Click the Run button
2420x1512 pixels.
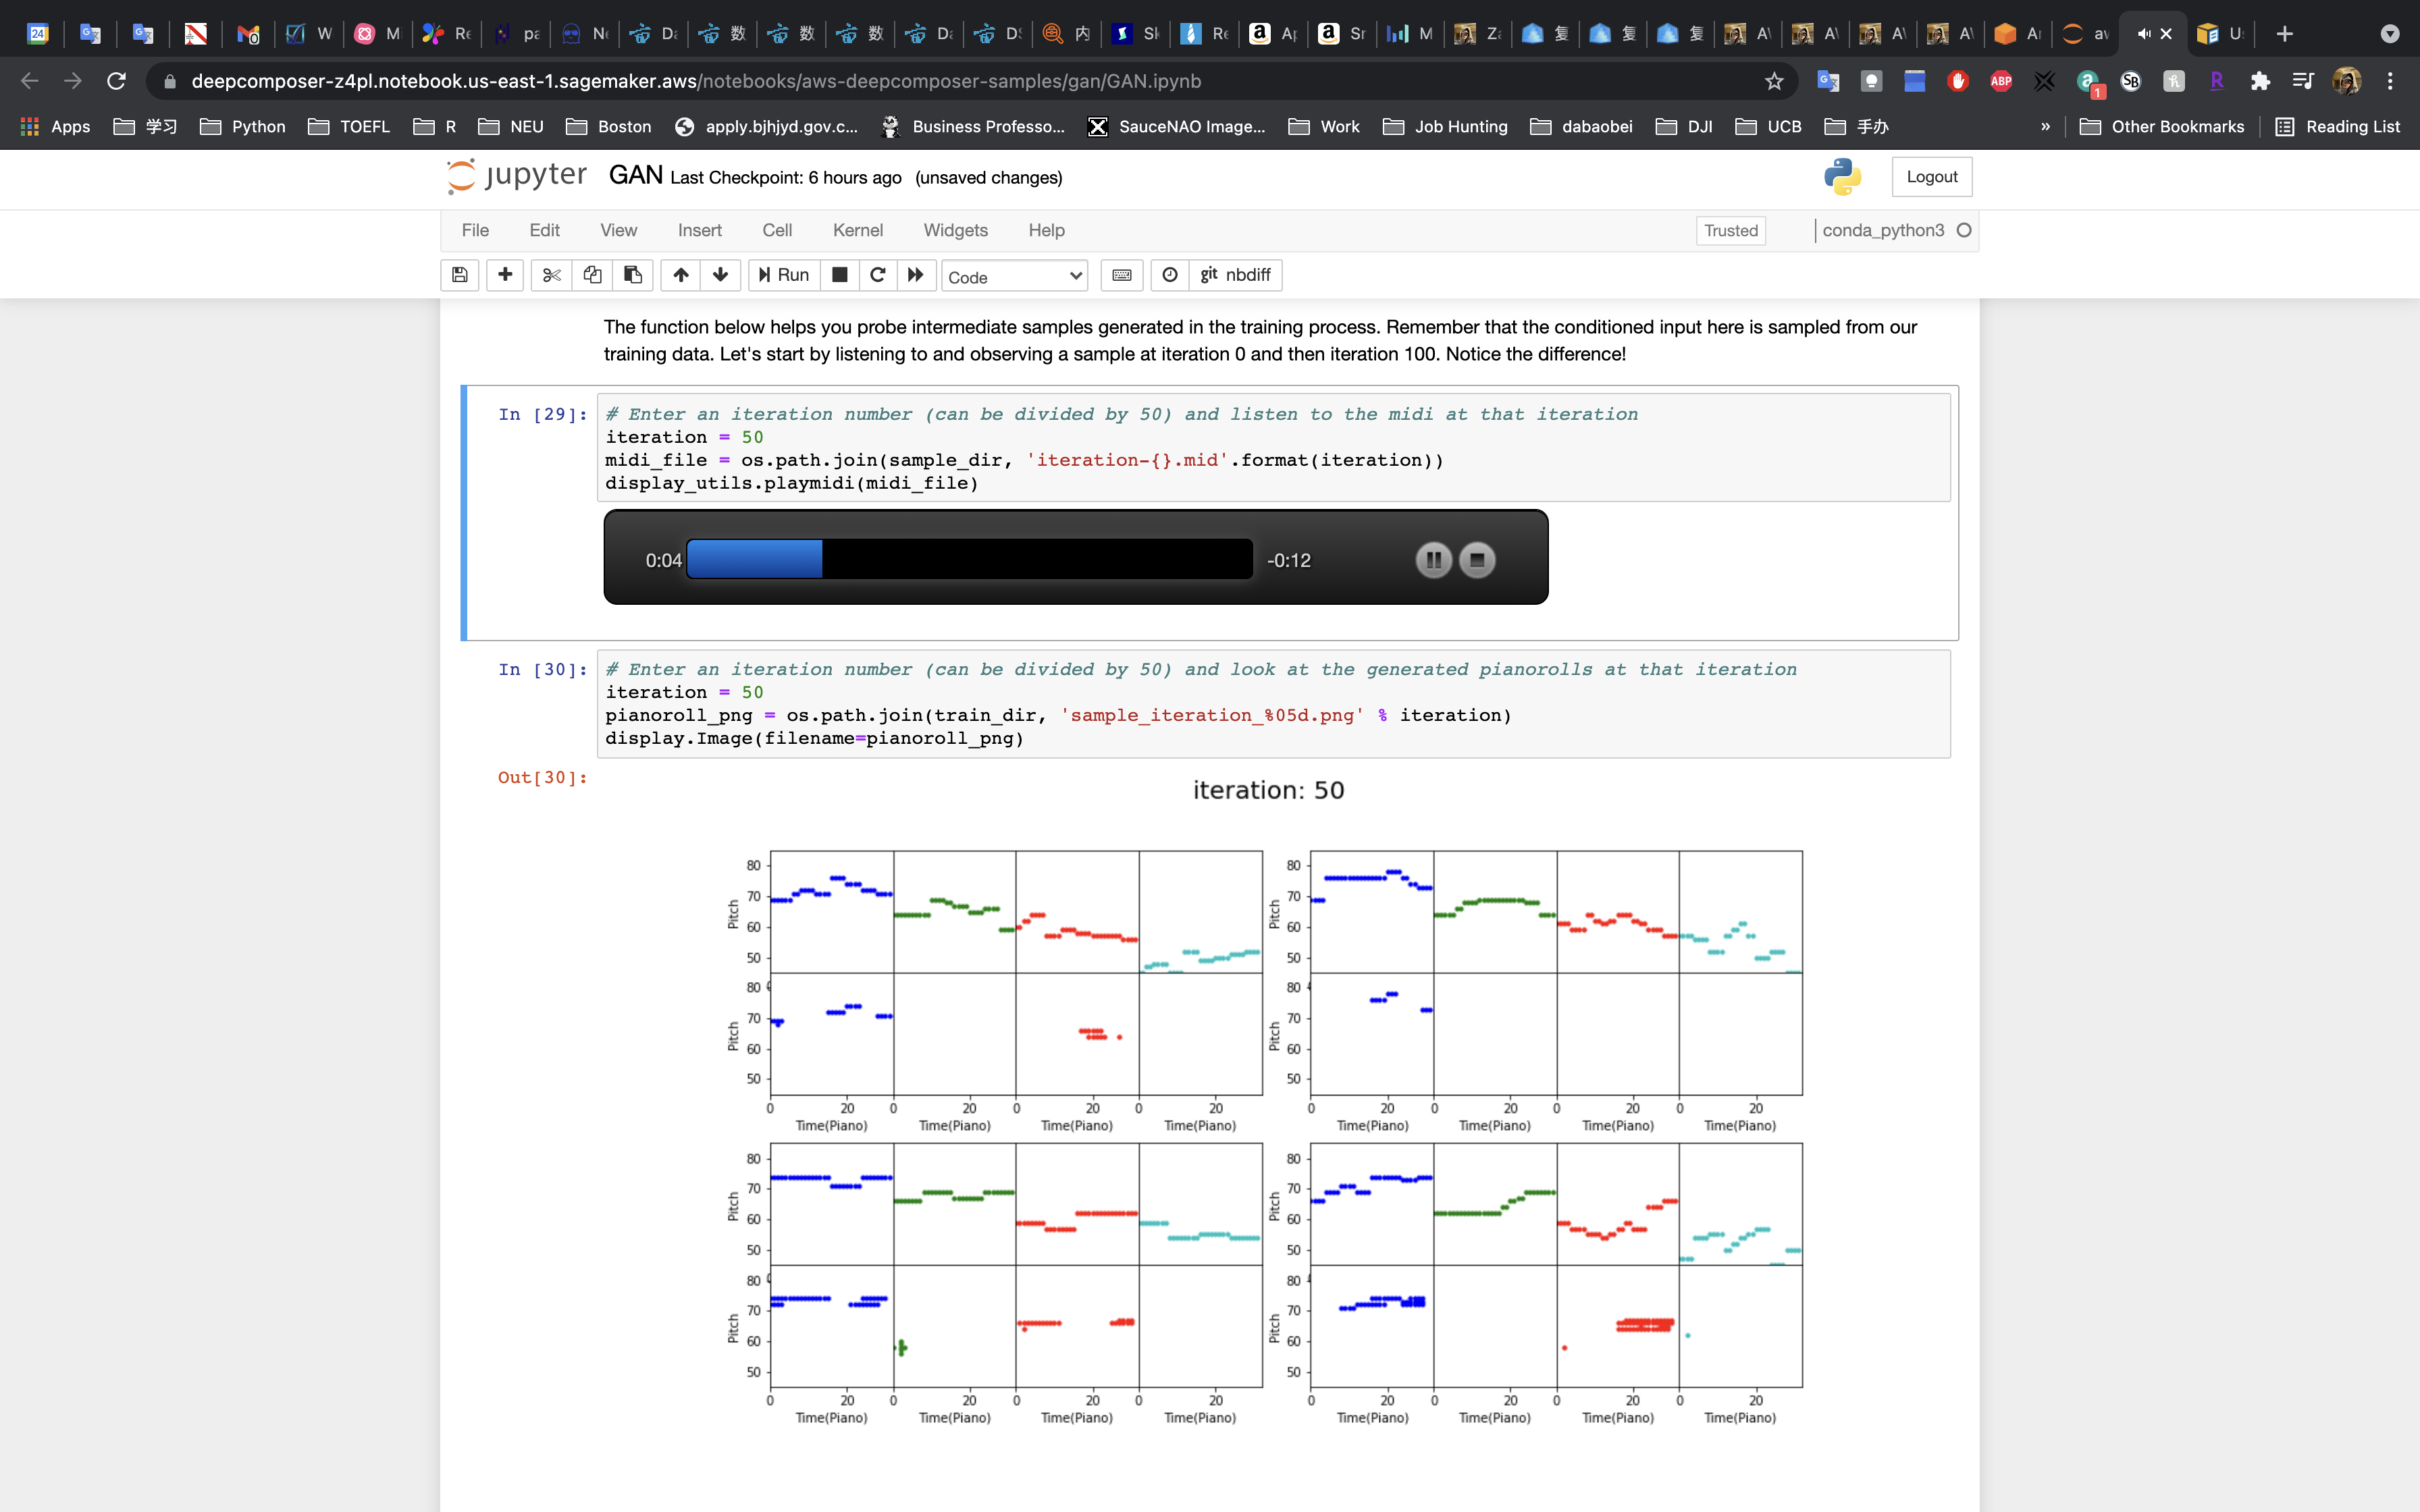[x=784, y=275]
